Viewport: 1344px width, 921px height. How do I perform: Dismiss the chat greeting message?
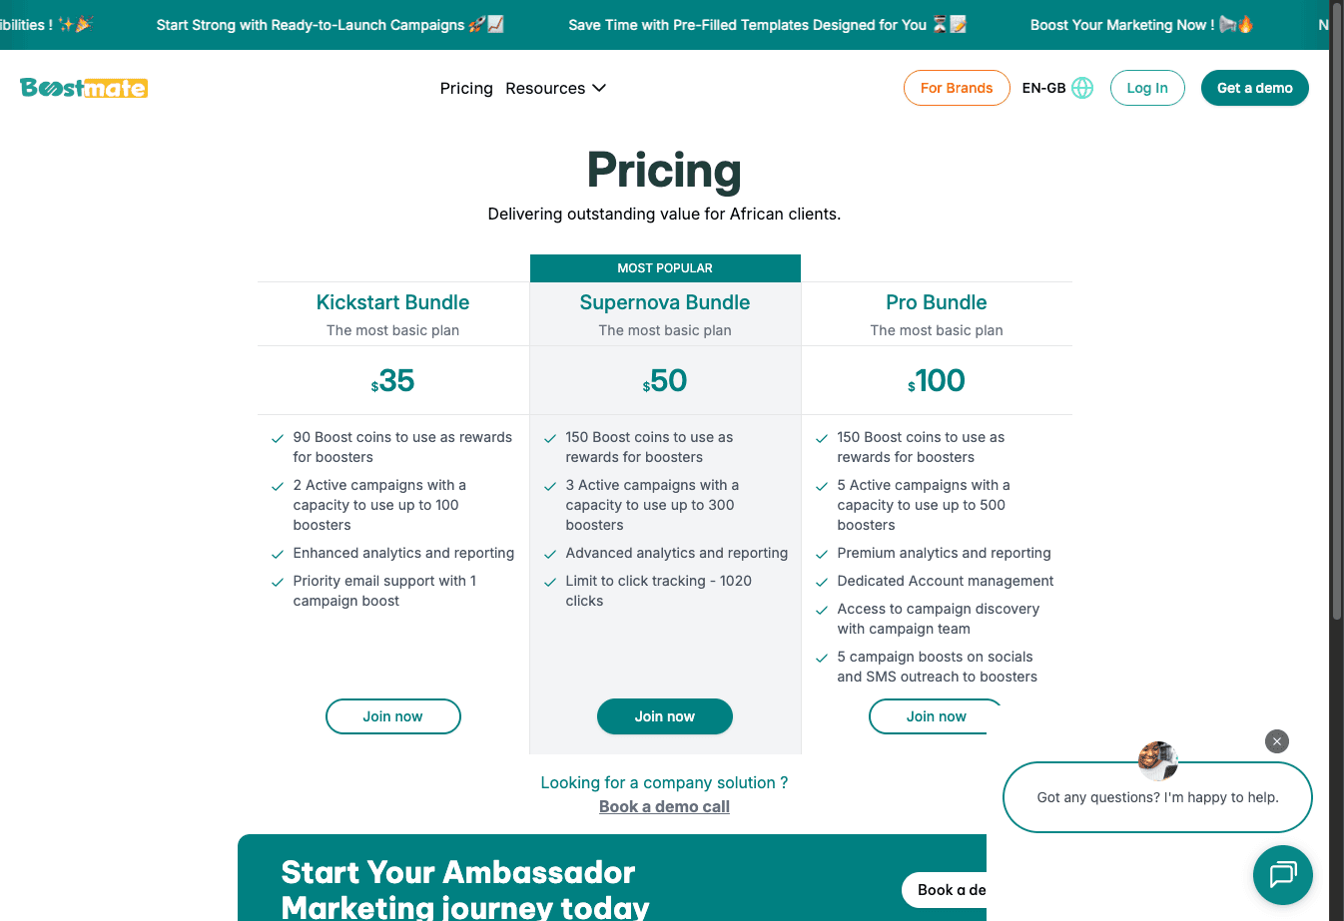(x=1277, y=741)
